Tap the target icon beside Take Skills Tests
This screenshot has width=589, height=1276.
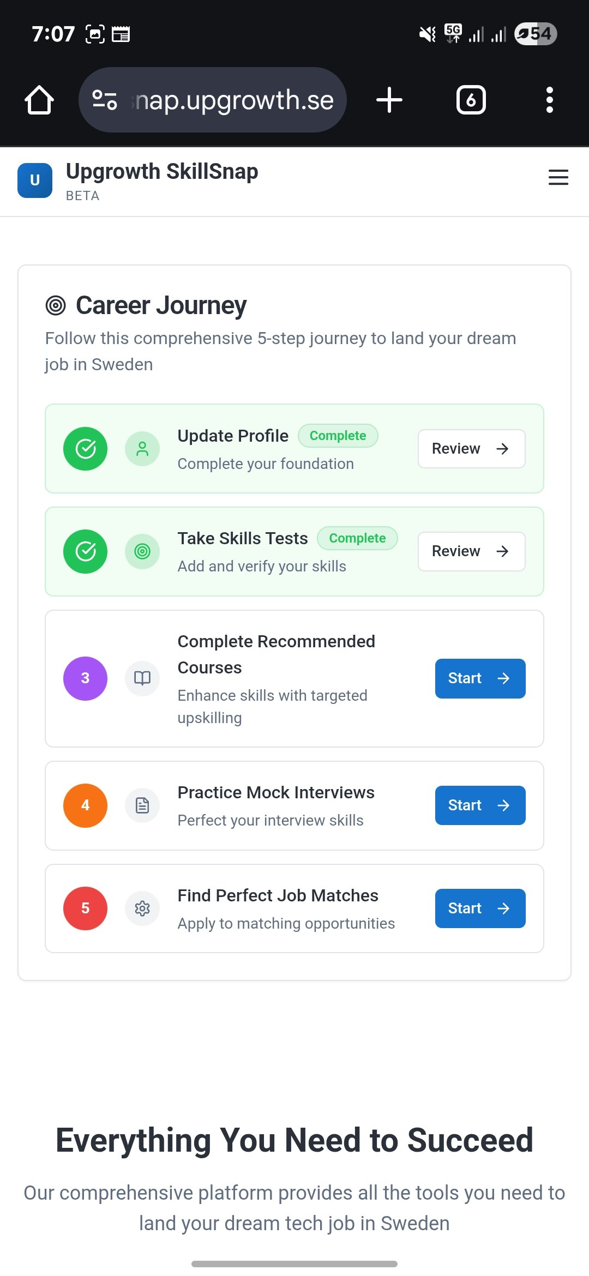(x=142, y=551)
